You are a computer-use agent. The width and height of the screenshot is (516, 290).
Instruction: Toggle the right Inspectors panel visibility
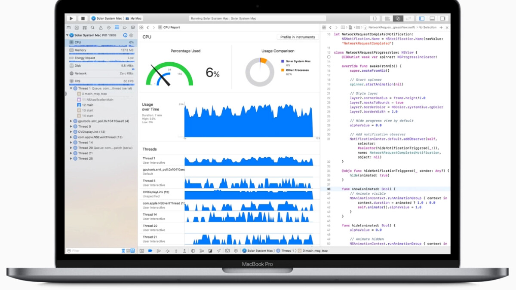pyautogui.click(x=442, y=18)
